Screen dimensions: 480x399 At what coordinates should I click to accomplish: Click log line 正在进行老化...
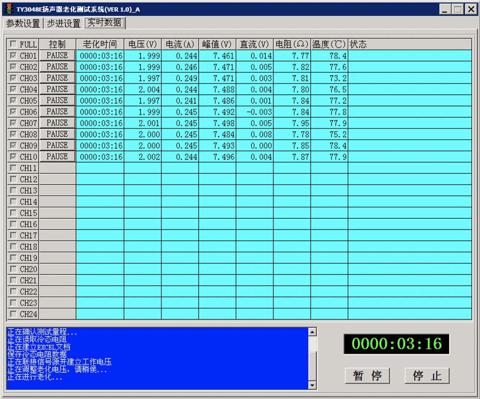click(x=35, y=377)
